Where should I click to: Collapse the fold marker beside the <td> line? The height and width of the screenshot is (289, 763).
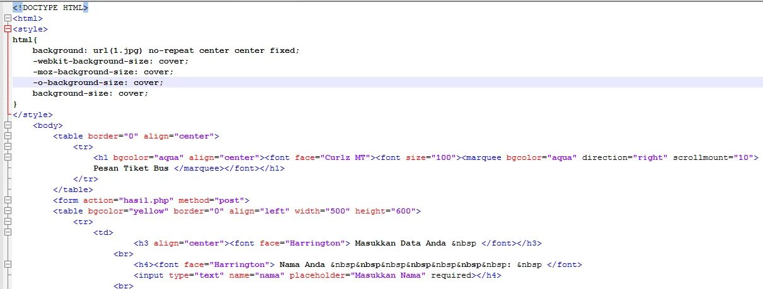(8, 232)
